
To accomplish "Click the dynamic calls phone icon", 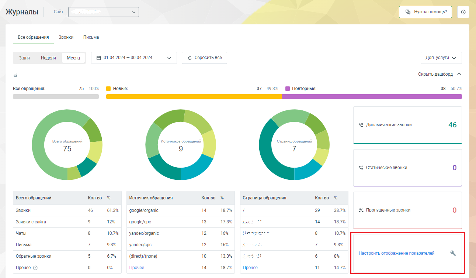I will (361, 125).
